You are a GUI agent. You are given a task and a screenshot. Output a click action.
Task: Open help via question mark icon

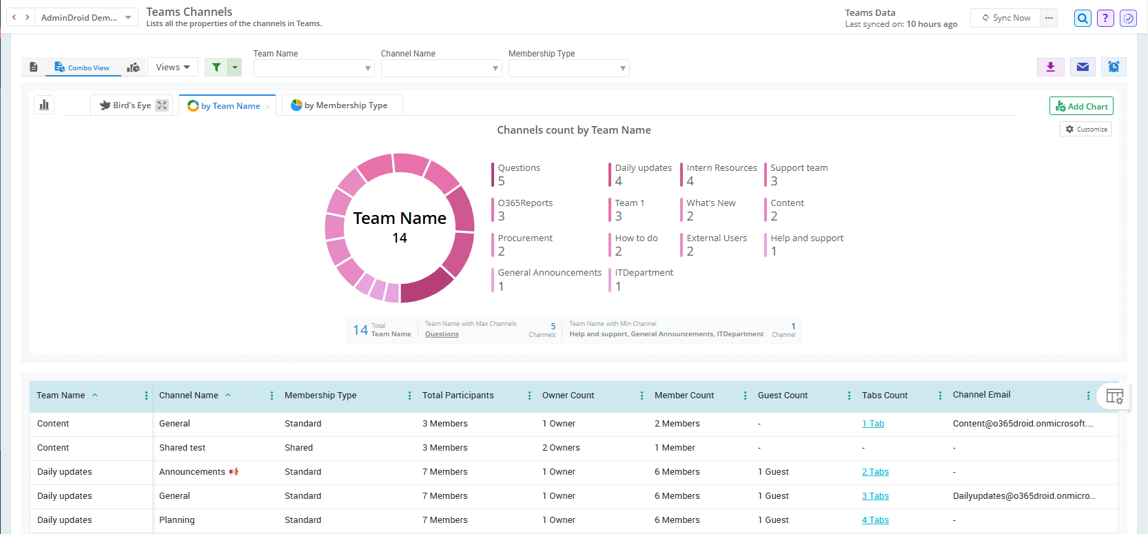1105,19
